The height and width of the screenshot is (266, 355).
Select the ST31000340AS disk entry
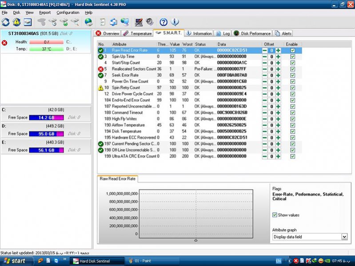pyautogui.click(x=46, y=41)
